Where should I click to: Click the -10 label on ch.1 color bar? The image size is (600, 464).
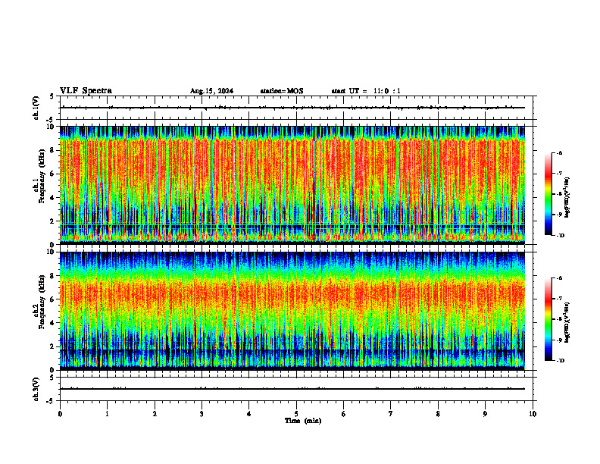point(560,236)
